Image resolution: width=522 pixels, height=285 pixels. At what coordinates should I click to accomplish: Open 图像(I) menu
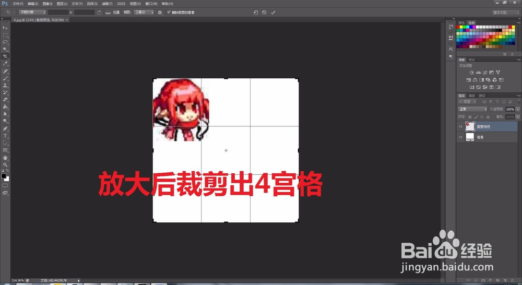48,4
